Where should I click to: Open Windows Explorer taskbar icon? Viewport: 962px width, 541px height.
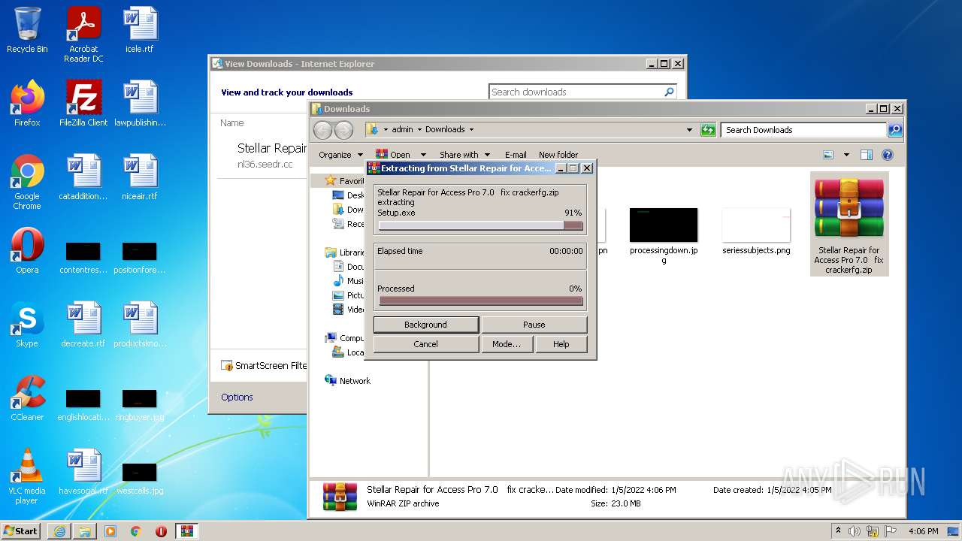tap(85, 531)
